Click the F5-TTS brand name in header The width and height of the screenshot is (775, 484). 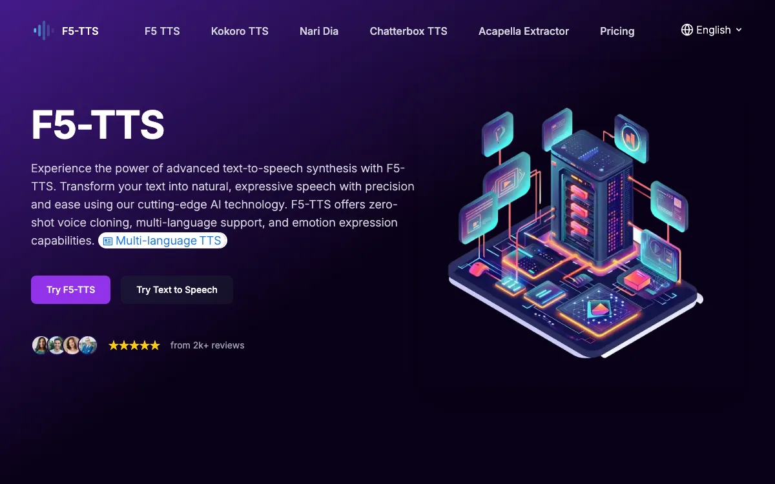(80, 30)
